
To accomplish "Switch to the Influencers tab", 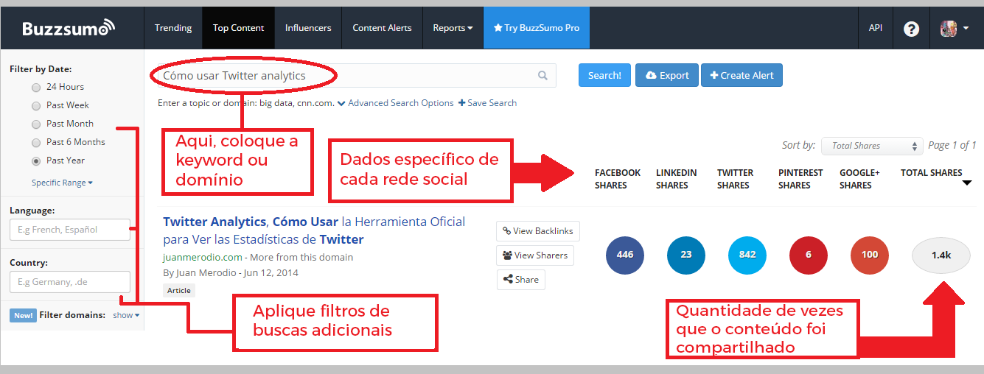I will point(308,28).
